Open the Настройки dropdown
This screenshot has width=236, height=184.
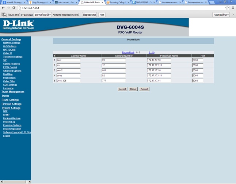(x=221, y=15)
